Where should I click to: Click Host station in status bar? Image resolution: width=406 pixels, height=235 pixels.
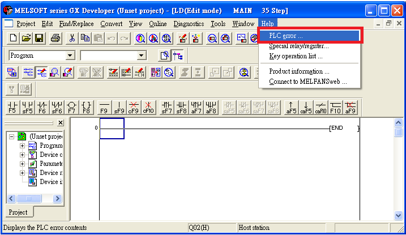click(254, 228)
